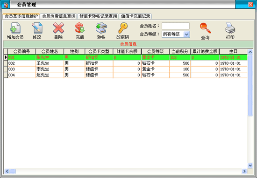Click the 会员卡类型 column header
Viewport: 257px width, 178px height.
tap(99, 51)
